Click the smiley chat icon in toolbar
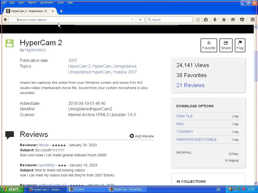The image size is (258, 193). (233, 20)
